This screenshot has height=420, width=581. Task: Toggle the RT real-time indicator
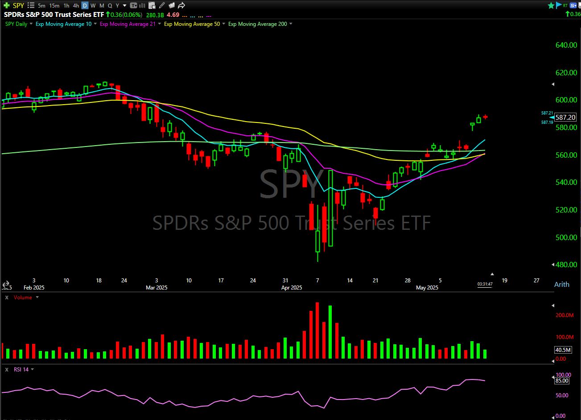[565, 5]
